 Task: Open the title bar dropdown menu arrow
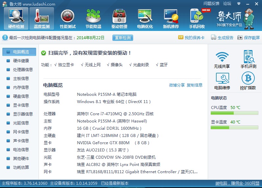tap(239, 4)
